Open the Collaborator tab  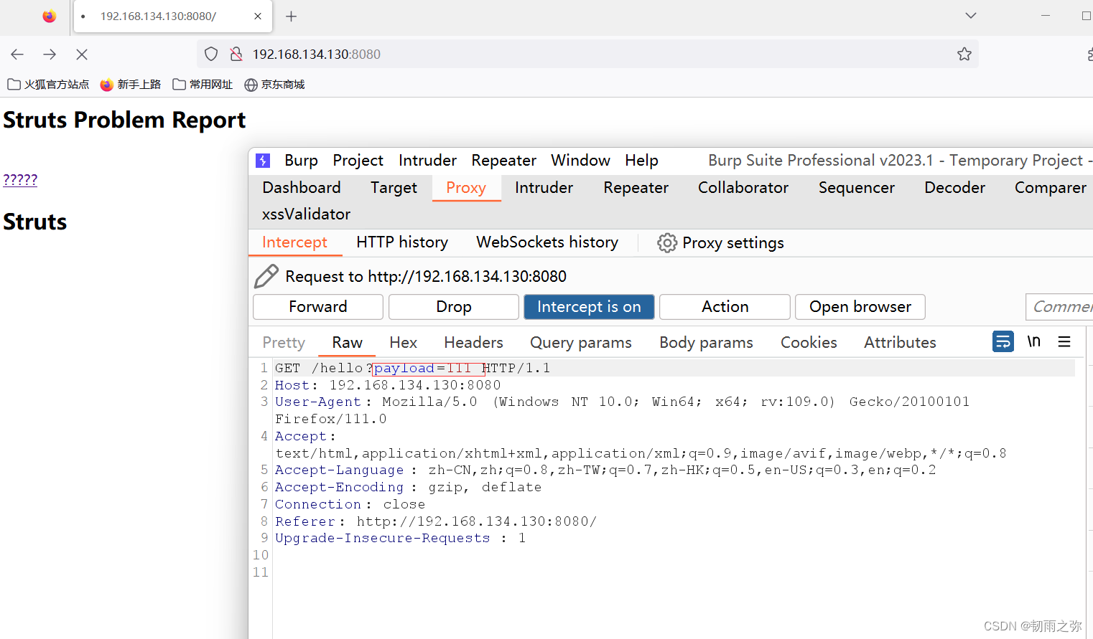click(743, 187)
